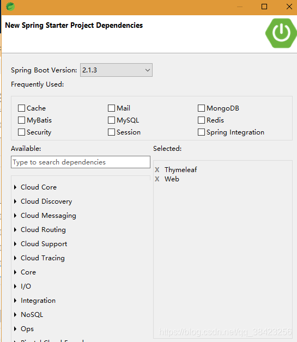Expand the Cloud Routing group

(15, 230)
